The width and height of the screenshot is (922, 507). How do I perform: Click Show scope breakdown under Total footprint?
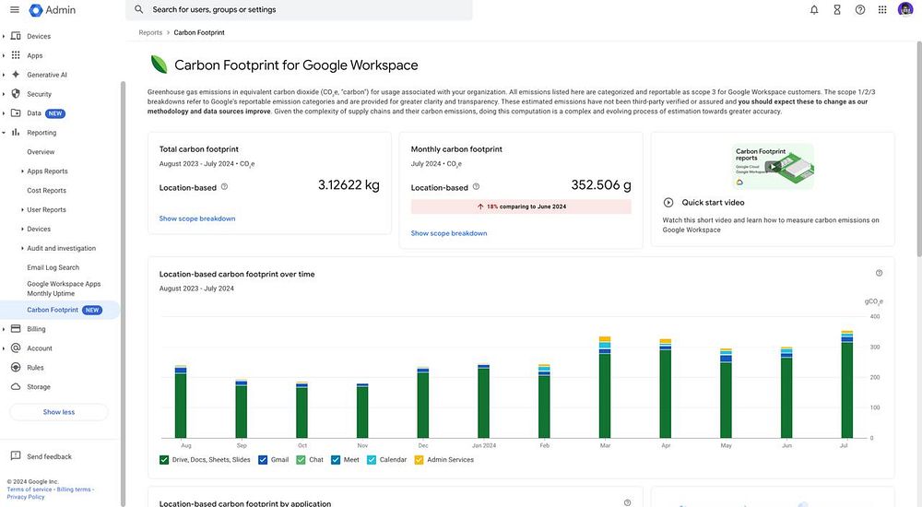coord(197,218)
